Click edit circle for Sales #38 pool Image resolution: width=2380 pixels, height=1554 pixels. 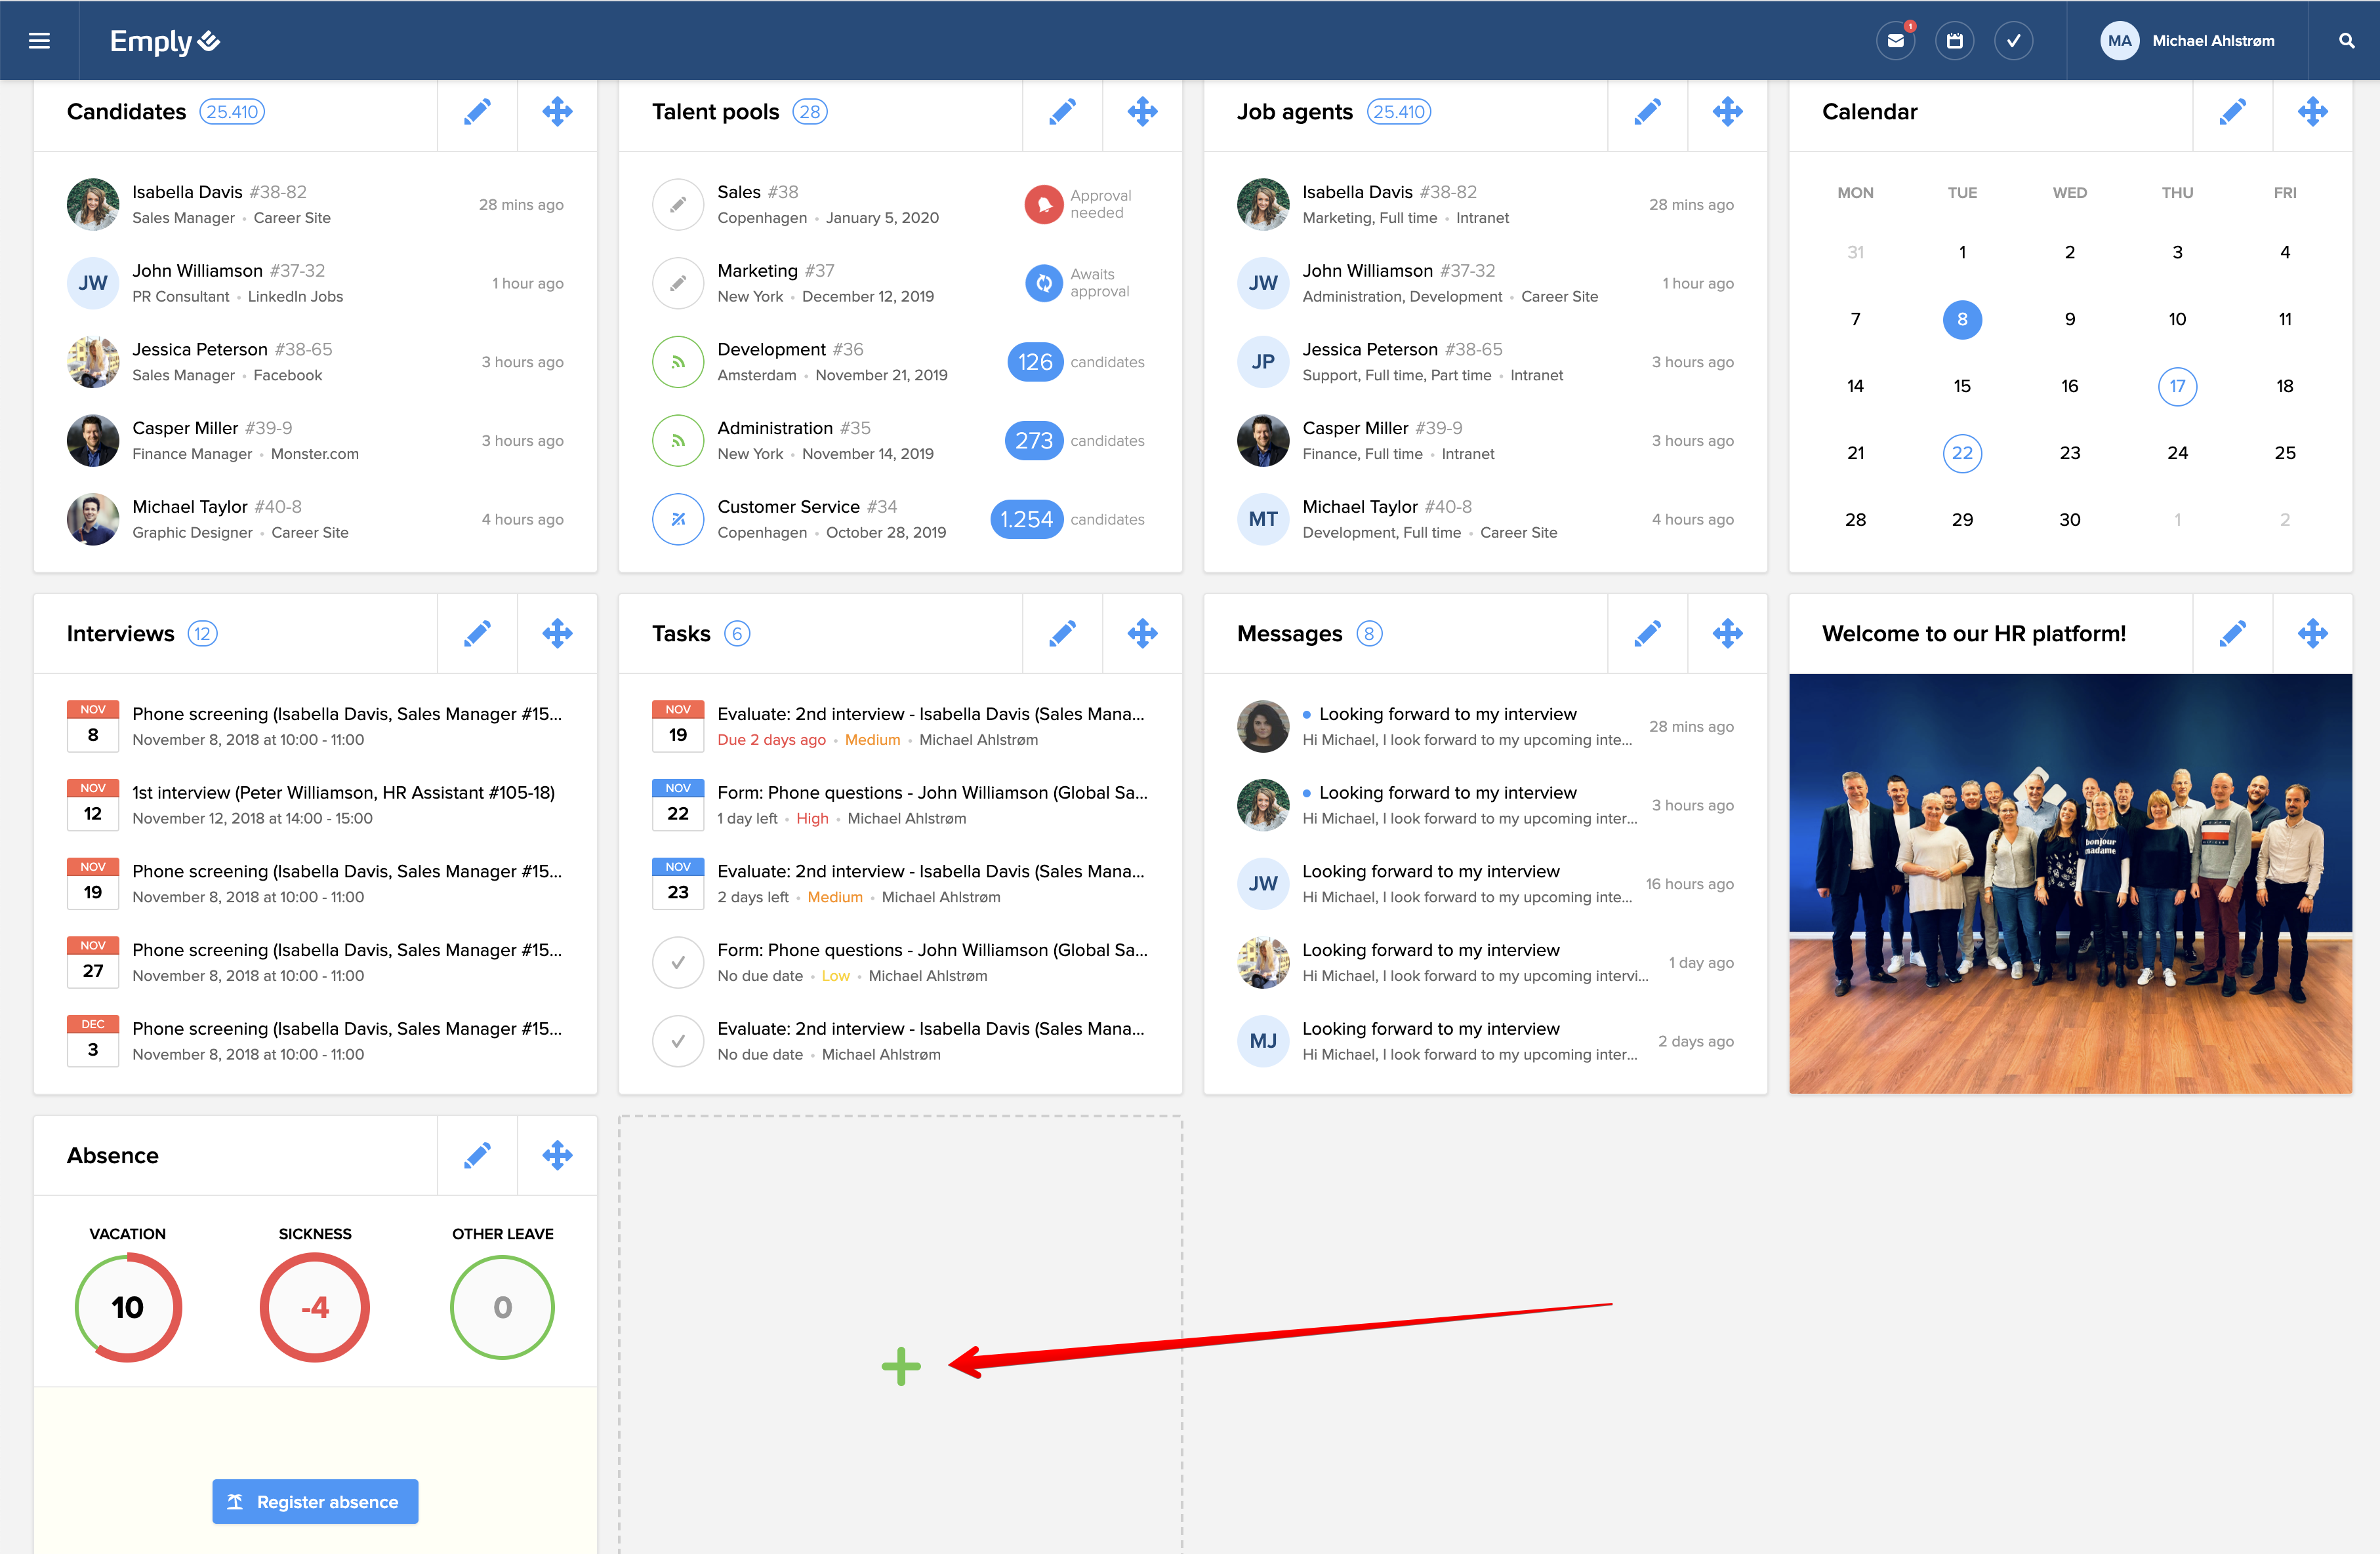click(678, 205)
